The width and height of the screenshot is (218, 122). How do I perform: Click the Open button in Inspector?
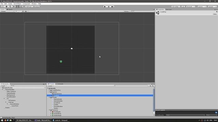[x=215, y=14]
